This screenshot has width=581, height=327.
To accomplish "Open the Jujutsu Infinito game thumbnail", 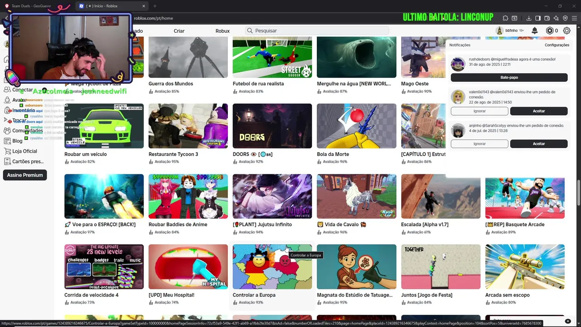I will click(272, 196).
